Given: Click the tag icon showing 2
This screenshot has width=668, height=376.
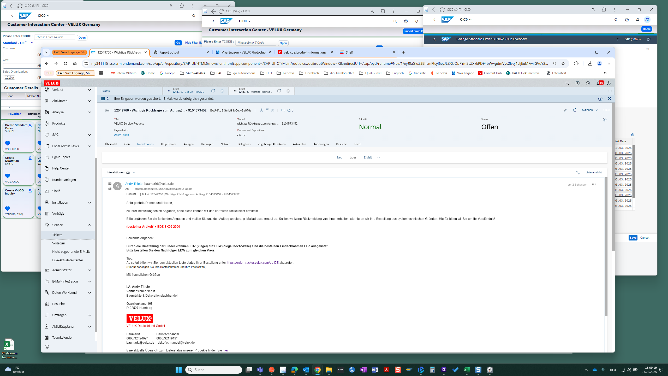Looking at the screenshot, I should point(290,110).
